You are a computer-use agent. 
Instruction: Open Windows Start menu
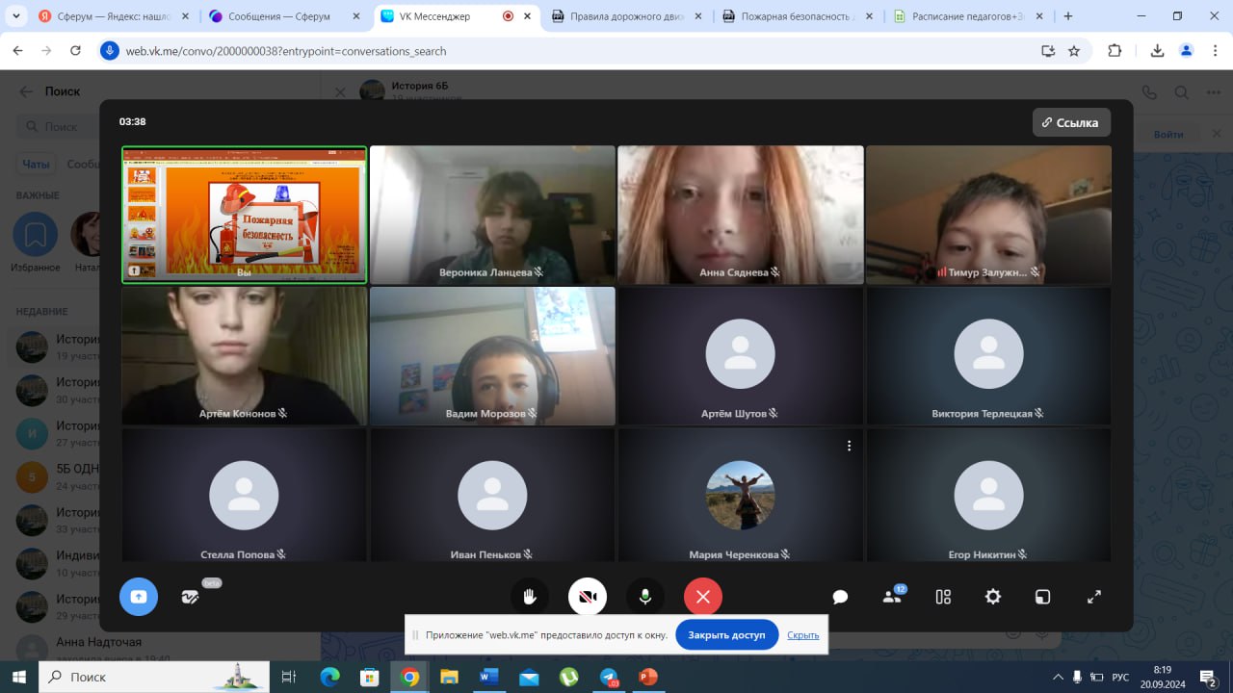(18, 677)
